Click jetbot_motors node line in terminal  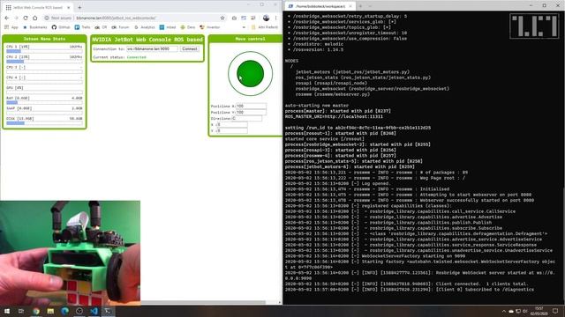click(352, 72)
